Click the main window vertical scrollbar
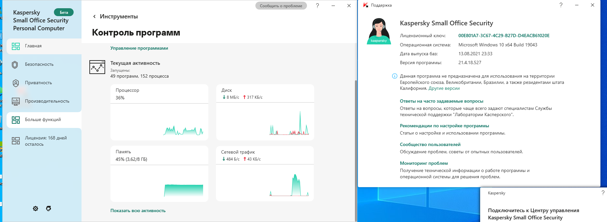 pos(356,151)
